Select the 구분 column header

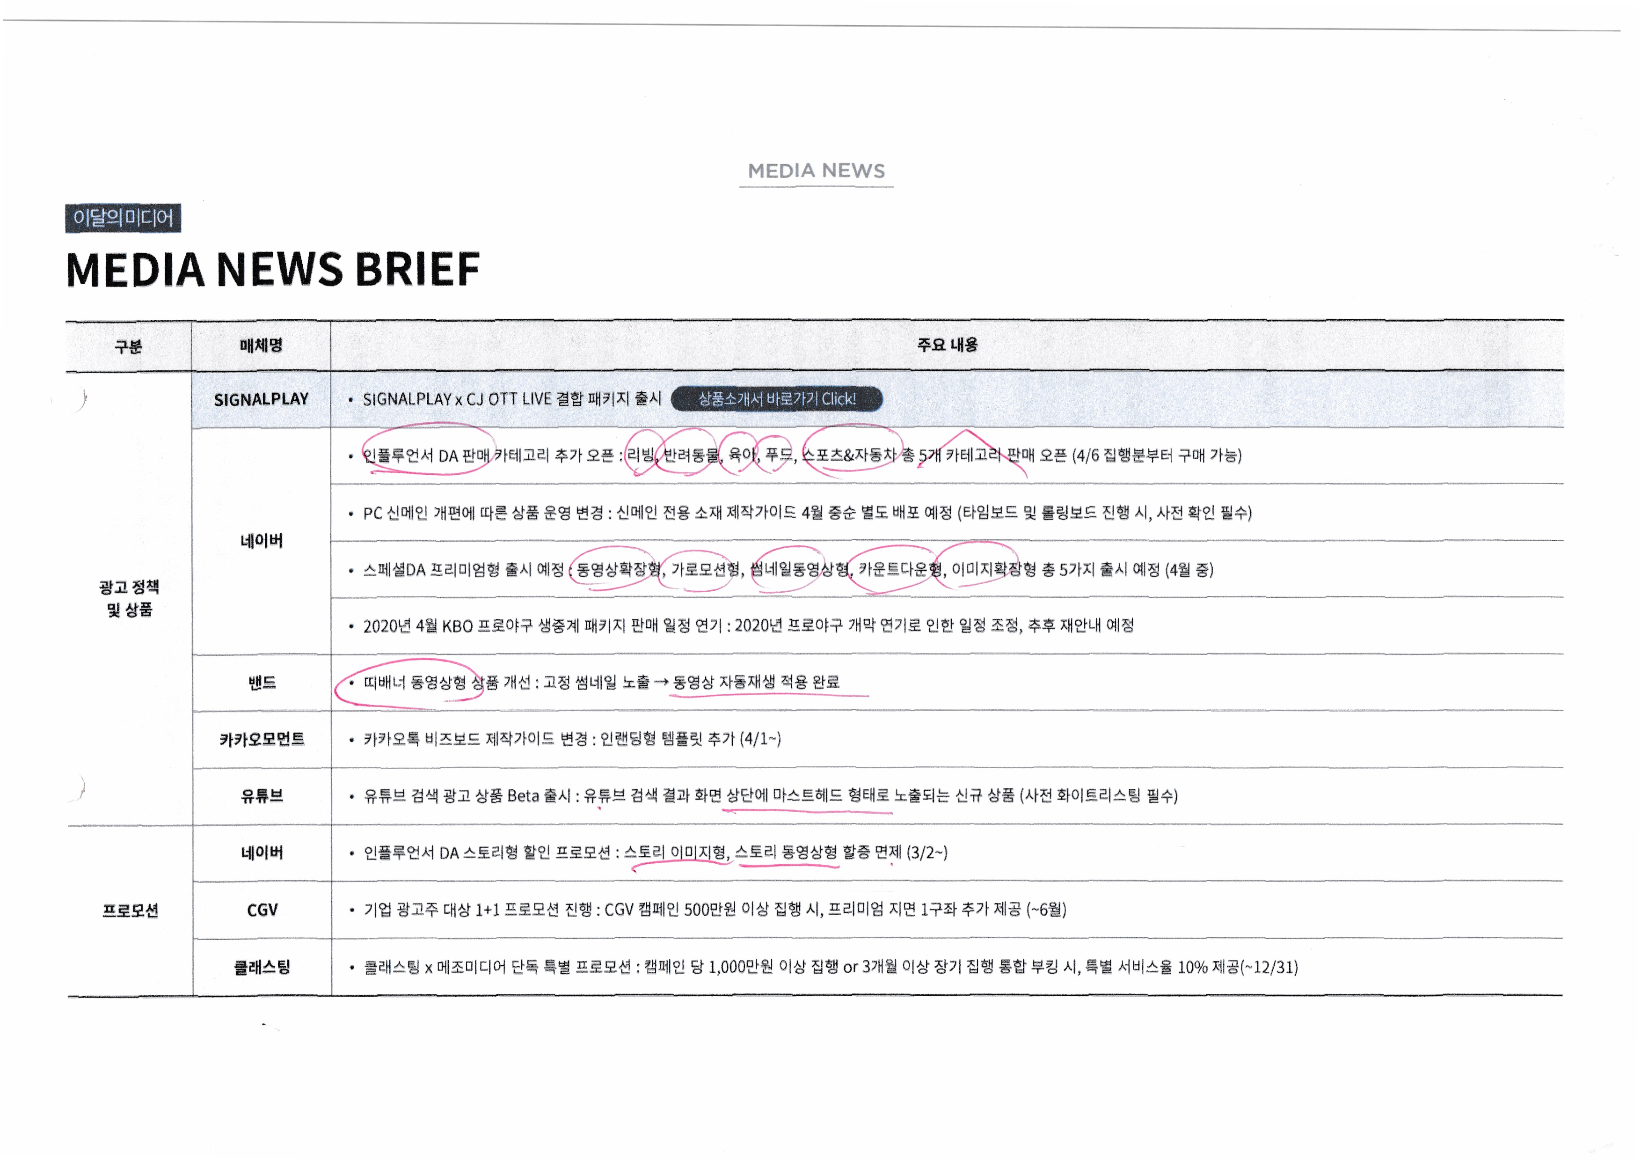pos(129,347)
